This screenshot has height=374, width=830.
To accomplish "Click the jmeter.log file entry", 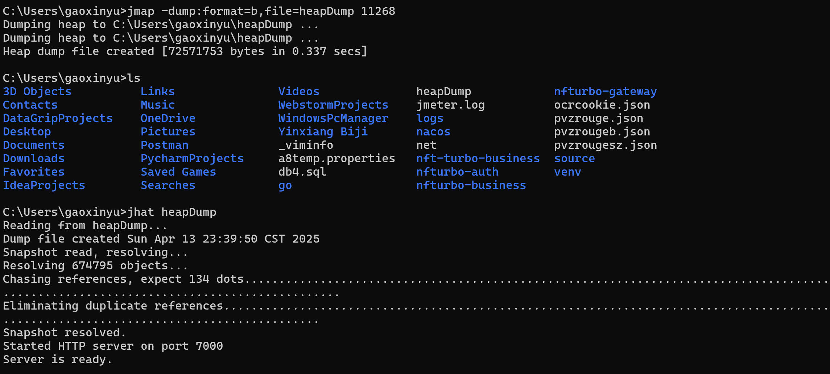I will click(x=450, y=105).
